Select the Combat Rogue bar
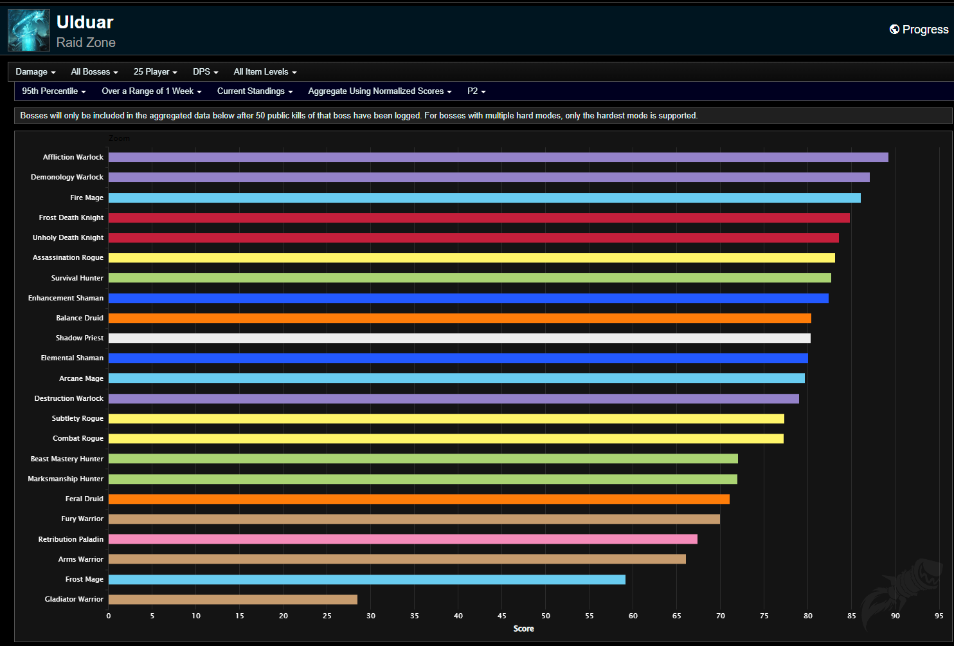954x646 pixels. [446, 439]
